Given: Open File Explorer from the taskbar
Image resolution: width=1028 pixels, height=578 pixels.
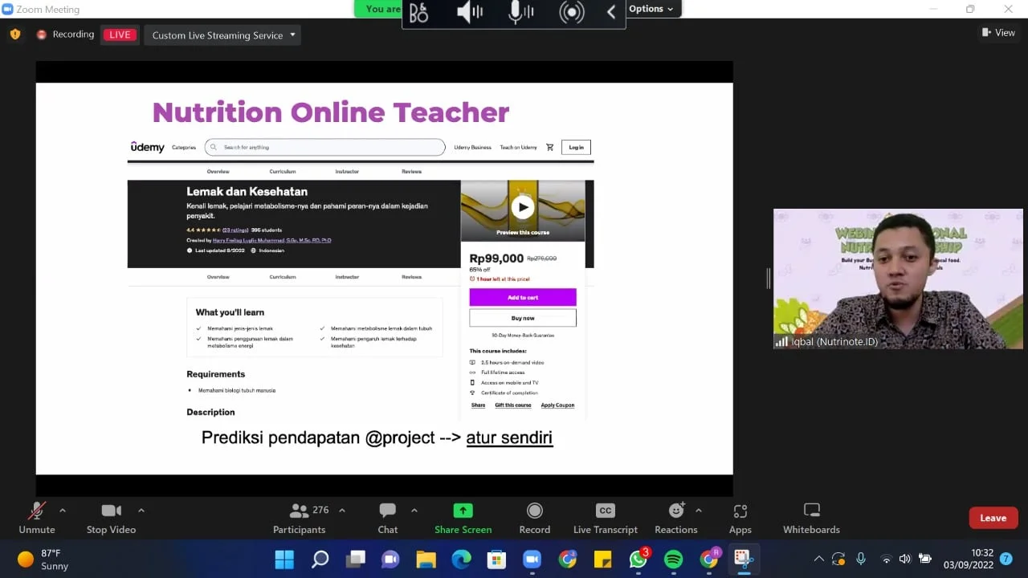Looking at the screenshot, I should click(x=426, y=559).
